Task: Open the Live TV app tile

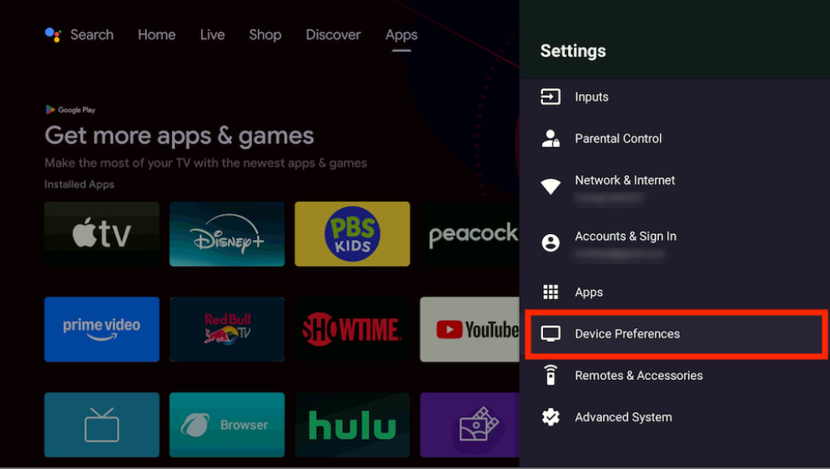Action: [101, 424]
